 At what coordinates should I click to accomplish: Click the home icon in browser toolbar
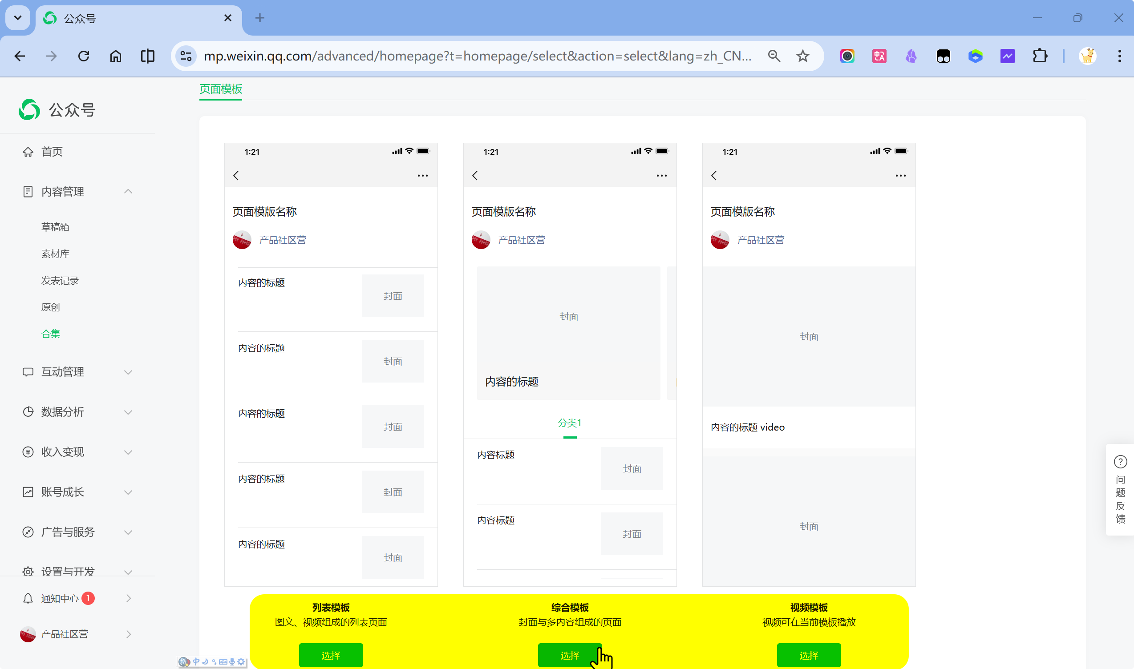(115, 56)
